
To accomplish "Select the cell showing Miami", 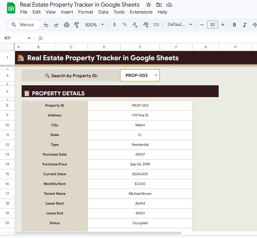I will [140, 125].
